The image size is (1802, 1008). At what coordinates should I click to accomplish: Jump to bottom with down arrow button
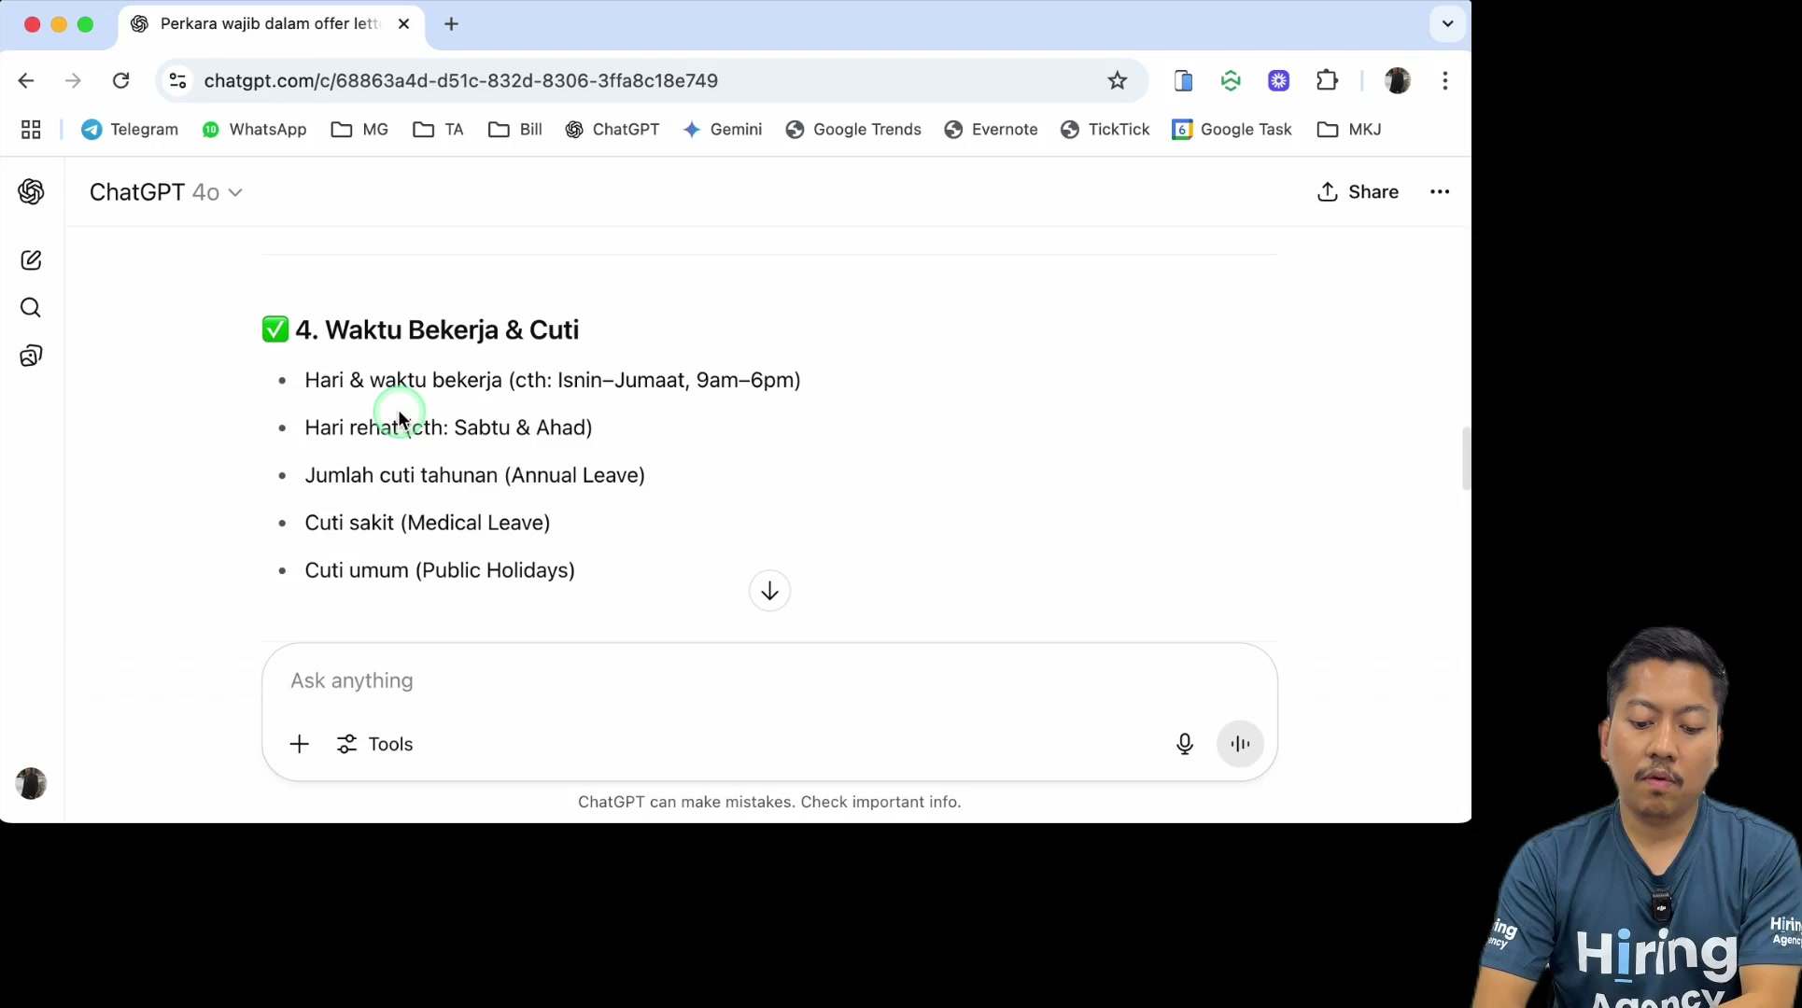[x=769, y=591]
